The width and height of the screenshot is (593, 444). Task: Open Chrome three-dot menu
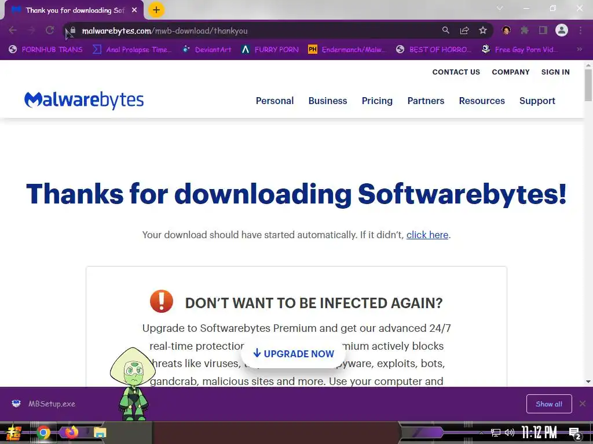click(x=580, y=31)
